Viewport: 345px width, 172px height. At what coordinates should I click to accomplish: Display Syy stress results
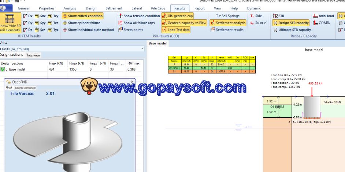[x=40, y=23]
